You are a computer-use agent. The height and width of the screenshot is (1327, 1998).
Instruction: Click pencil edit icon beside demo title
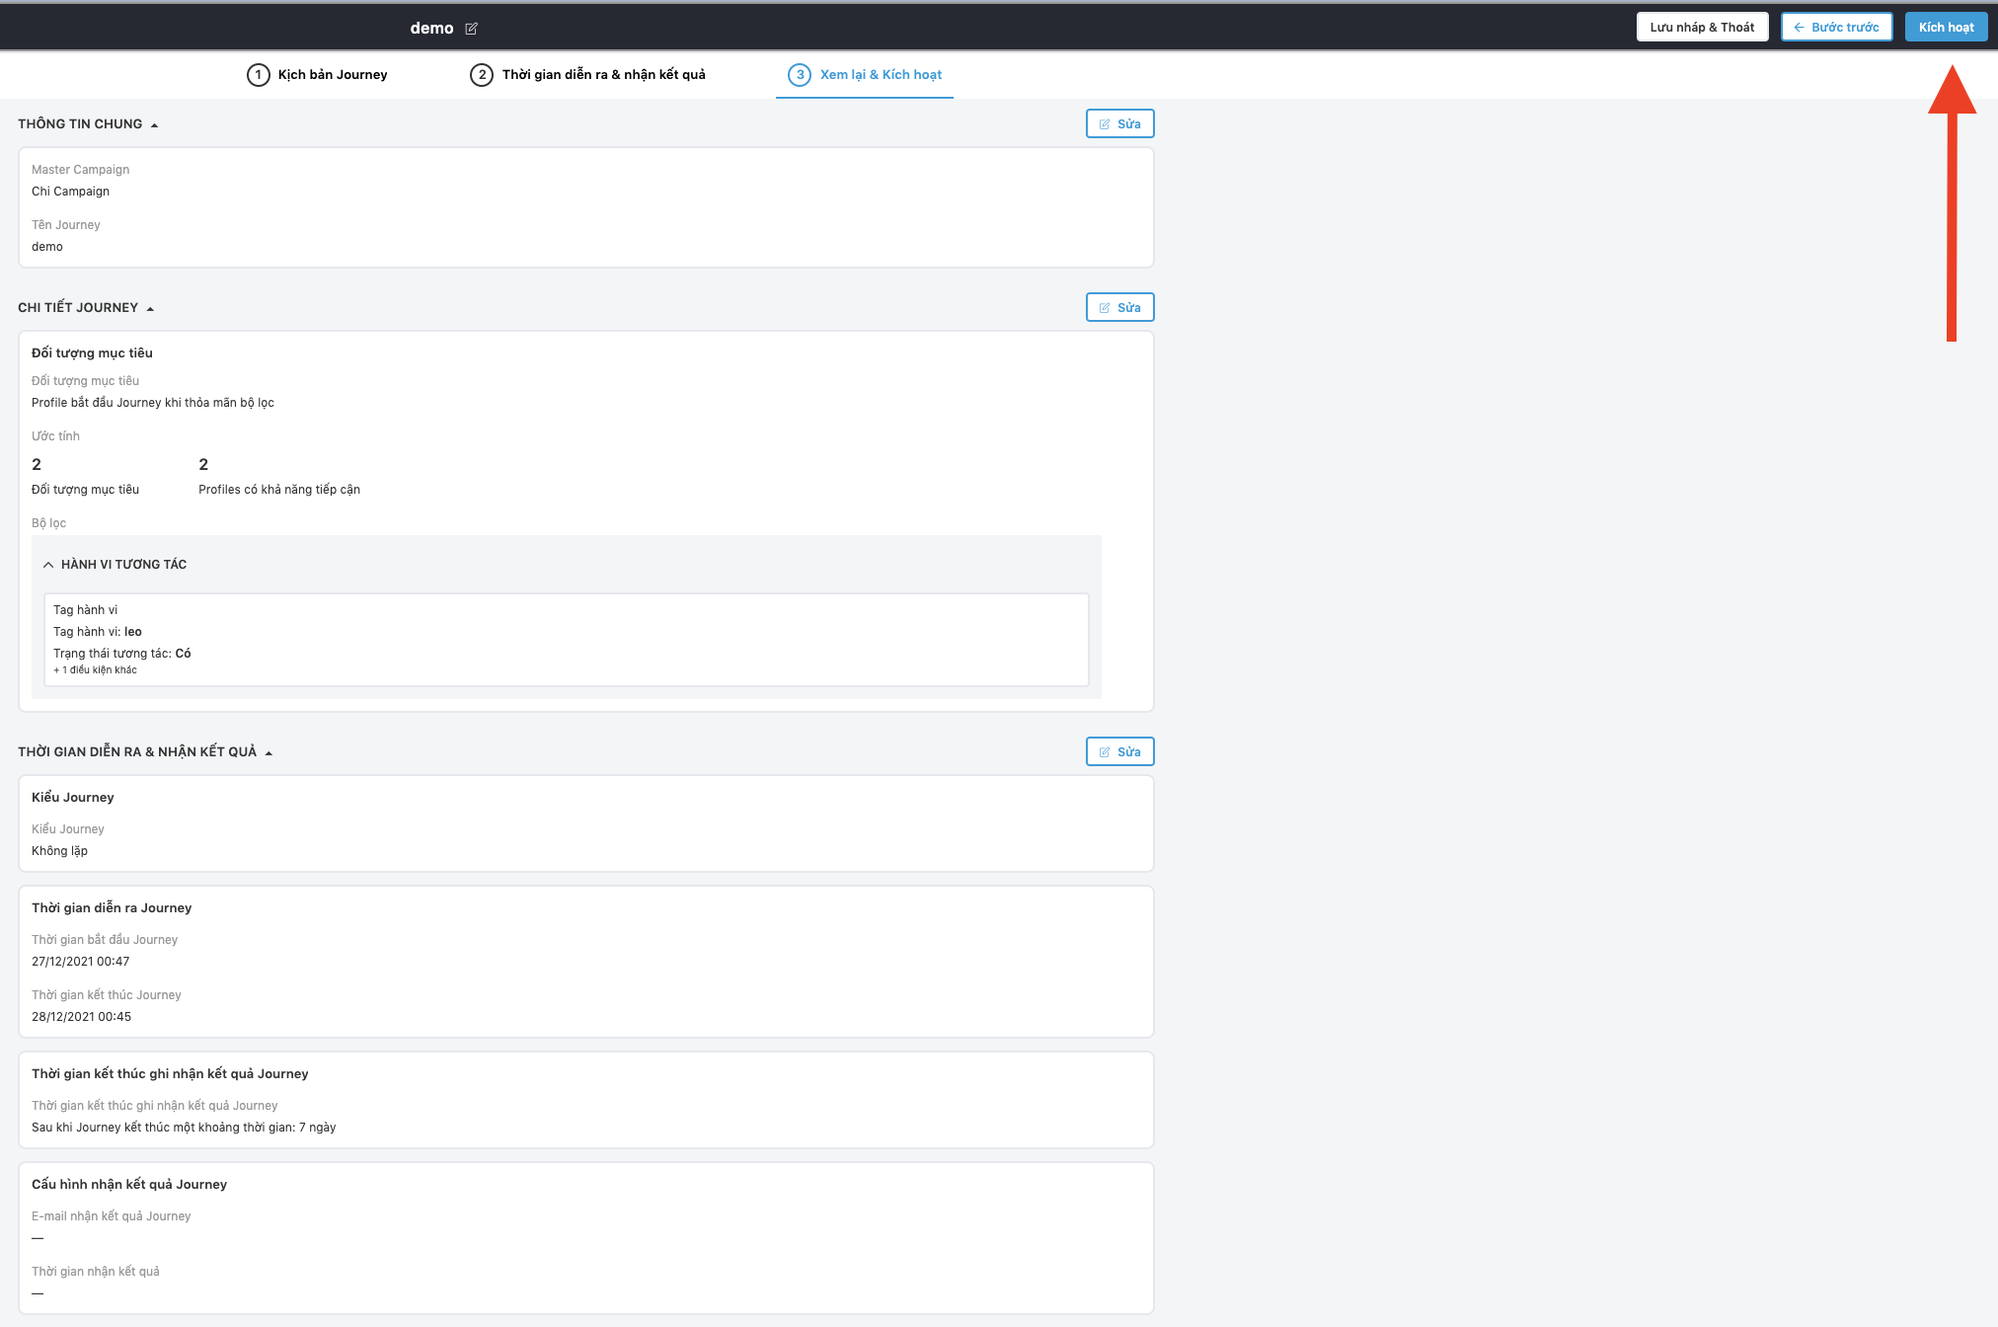pyautogui.click(x=471, y=29)
